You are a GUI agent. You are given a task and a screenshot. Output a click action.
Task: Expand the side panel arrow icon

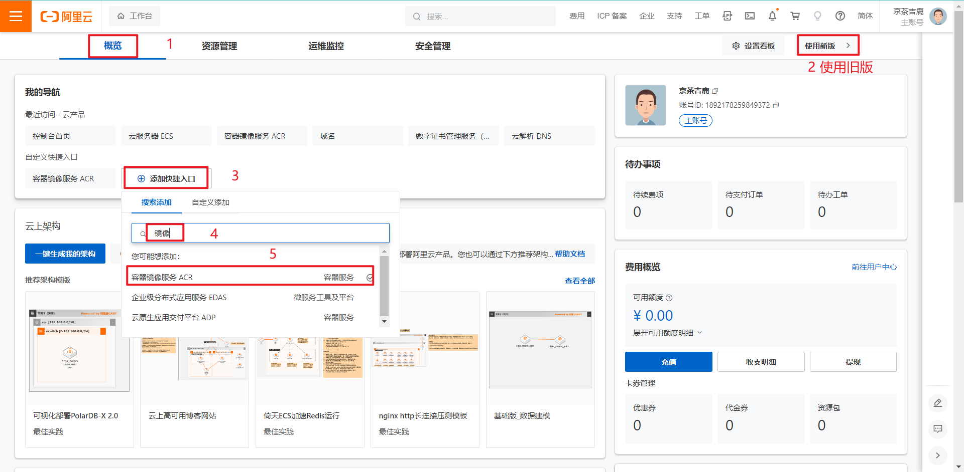click(937, 455)
